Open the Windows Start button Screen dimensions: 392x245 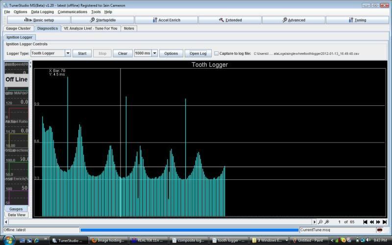(x=8, y=240)
